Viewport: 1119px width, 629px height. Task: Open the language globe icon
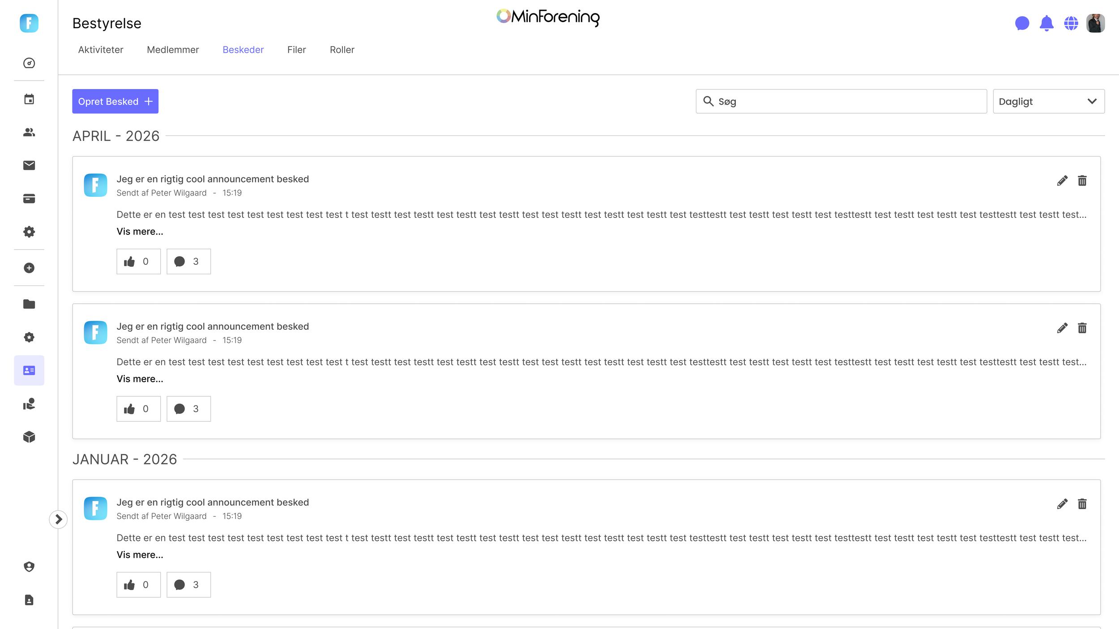pos(1071,23)
